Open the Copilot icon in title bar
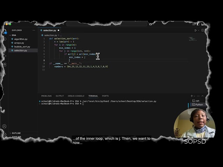Viewport: 223px width, 167px height. (x=151, y=24)
